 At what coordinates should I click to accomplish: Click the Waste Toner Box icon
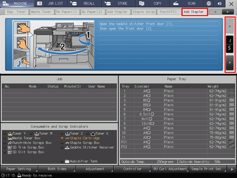click(x=10, y=138)
